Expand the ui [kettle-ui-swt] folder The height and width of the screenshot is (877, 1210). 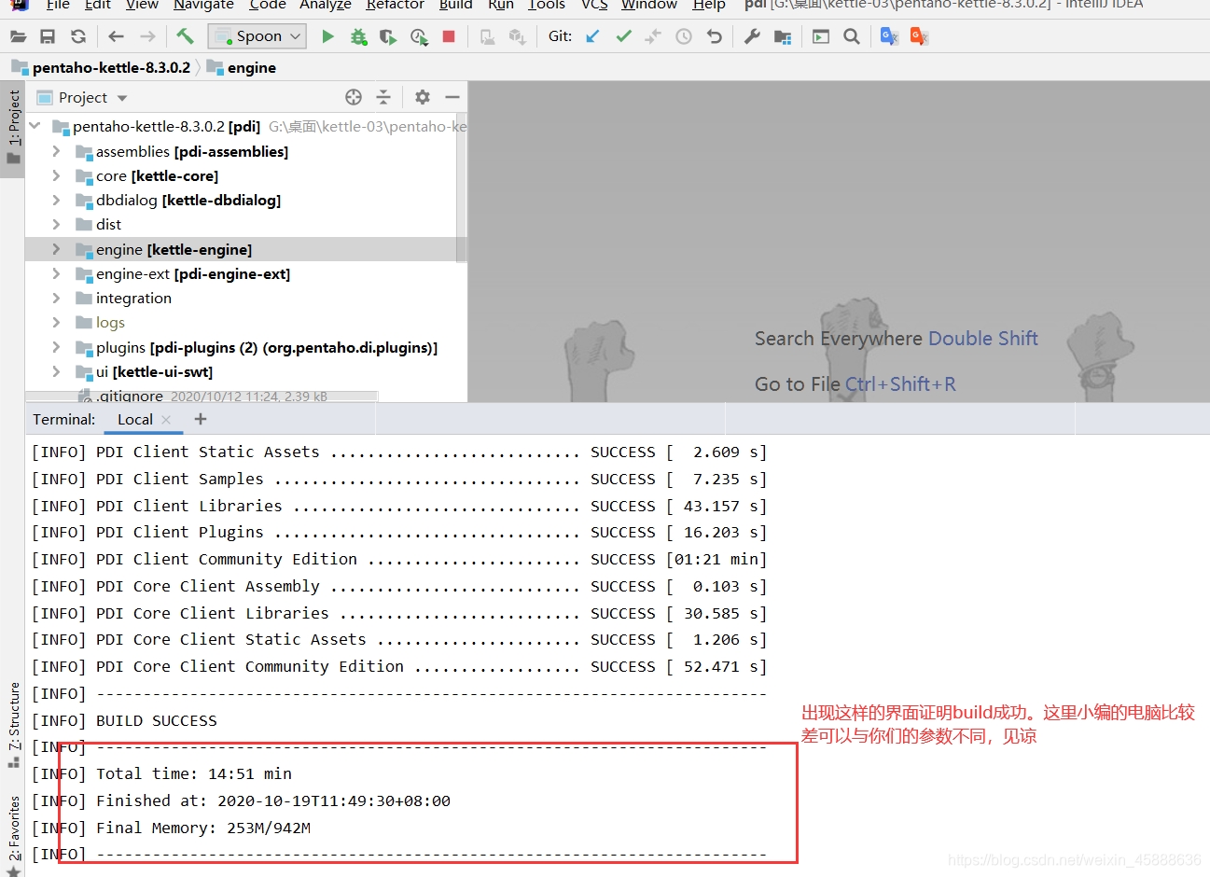(x=56, y=371)
